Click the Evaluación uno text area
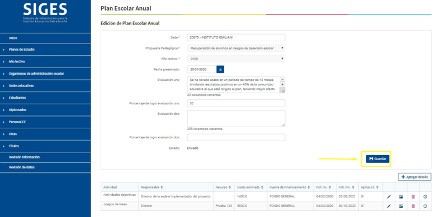Screen dimensions: 441x217 point(234,84)
